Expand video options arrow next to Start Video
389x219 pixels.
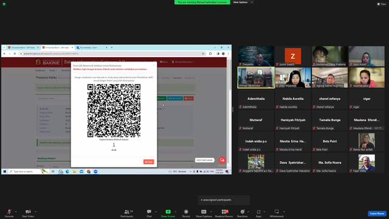(35, 212)
